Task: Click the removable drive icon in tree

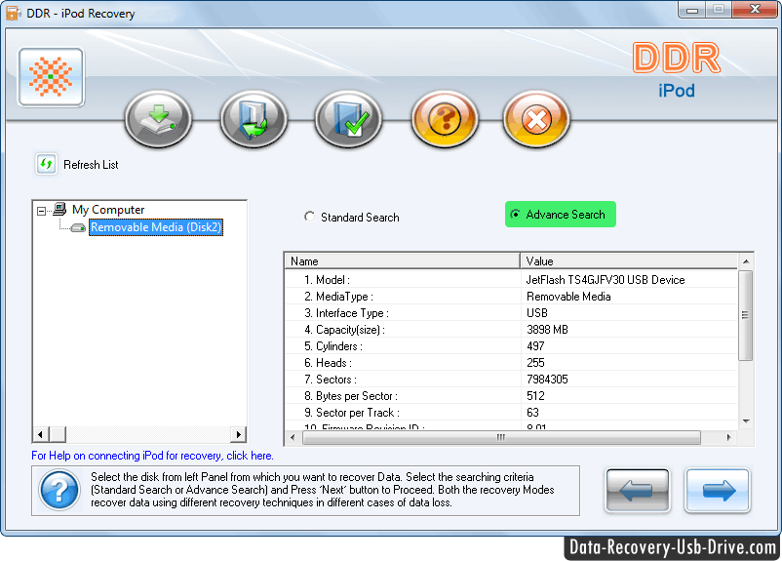Action: (78, 227)
